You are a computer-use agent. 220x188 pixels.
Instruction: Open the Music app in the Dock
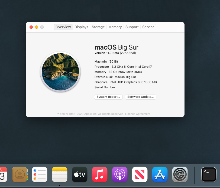pyautogui.click(x=100, y=174)
